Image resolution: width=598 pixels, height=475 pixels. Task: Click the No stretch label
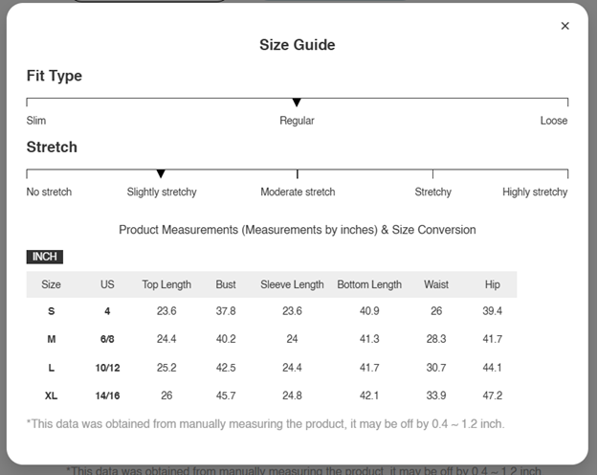click(x=49, y=192)
